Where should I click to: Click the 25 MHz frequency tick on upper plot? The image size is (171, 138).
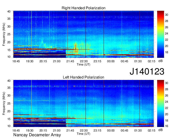(x=9, y=34)
